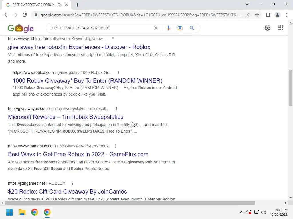Click the horizontal scrollbar thumb
The width and height of the screenshot is (293, 219).
click(x=130, y=203)
